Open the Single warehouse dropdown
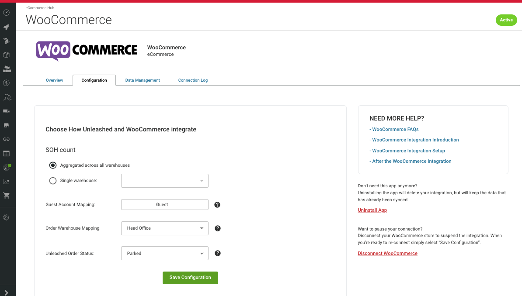522x296 pixels. [165, 181]
